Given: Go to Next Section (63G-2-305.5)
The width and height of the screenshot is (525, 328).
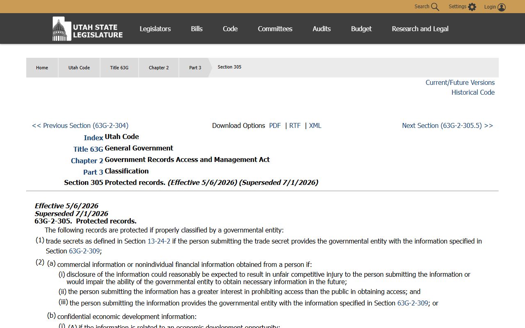Looking at the screenshot, I should [x=447, y=125].
